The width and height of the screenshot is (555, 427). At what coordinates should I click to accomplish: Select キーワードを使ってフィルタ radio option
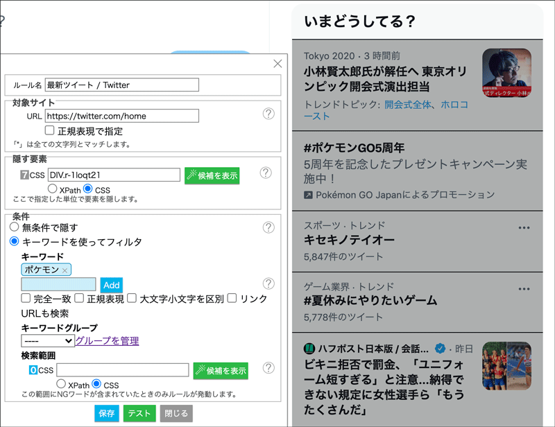[14, 241]
